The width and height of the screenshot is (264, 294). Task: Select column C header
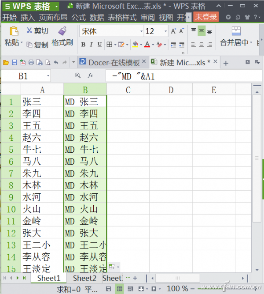[128, 90]
